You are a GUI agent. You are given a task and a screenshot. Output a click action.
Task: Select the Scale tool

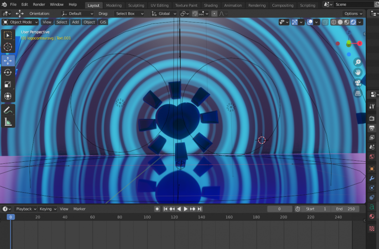pyautogui.click(x=8, y=84)
